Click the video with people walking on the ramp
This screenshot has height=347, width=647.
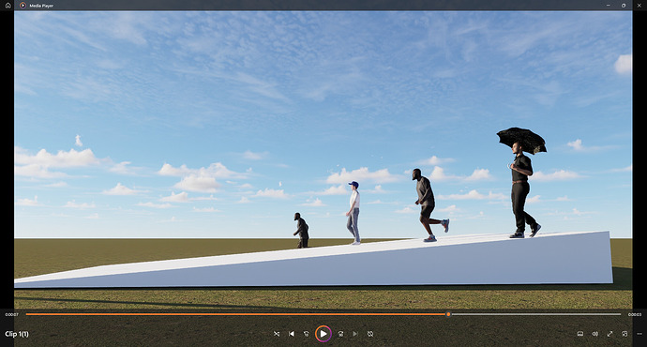pos(323,159)
